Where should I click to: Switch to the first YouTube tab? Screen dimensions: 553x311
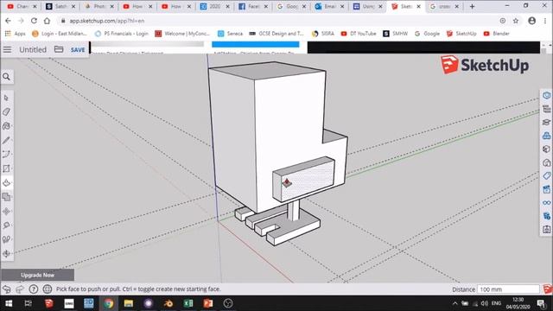[22, 6]
